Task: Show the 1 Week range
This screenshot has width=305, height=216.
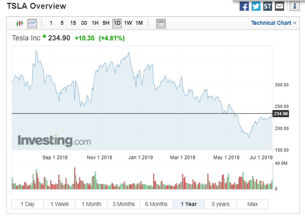Action: 59,204
